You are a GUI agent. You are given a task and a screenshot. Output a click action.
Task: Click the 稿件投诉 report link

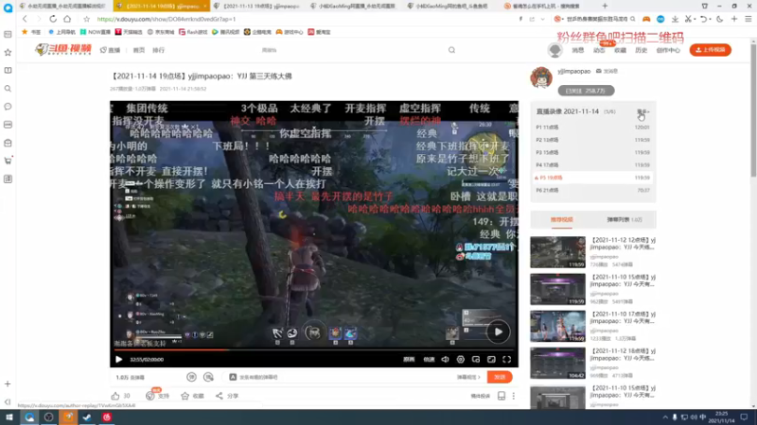click(x=481, y=396)
